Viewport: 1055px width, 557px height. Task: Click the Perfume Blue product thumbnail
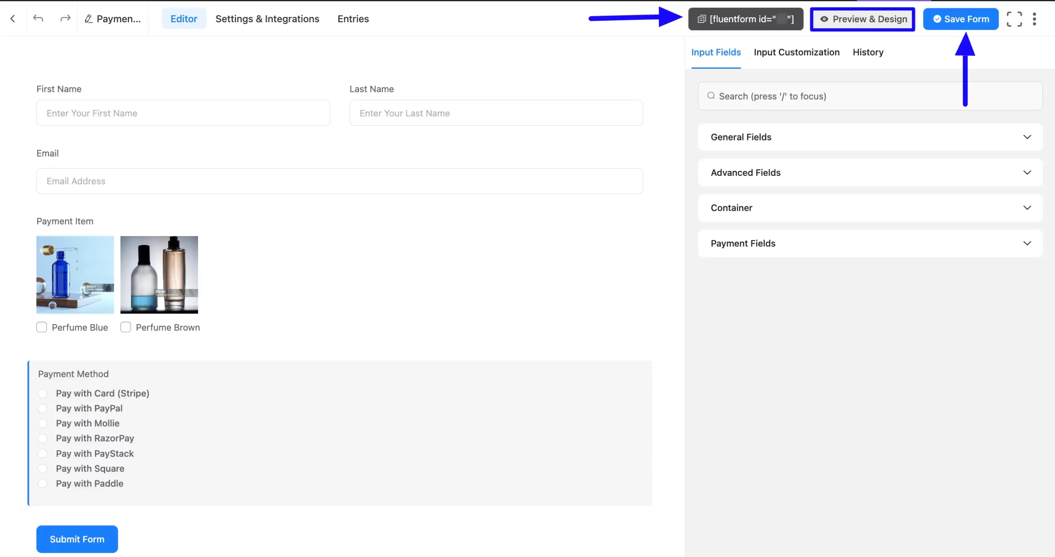[x=75, y=274]
